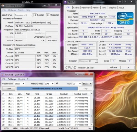Sort by the Size column header
Viewport: 137px width, 132px height.
[x=11, y=94]
